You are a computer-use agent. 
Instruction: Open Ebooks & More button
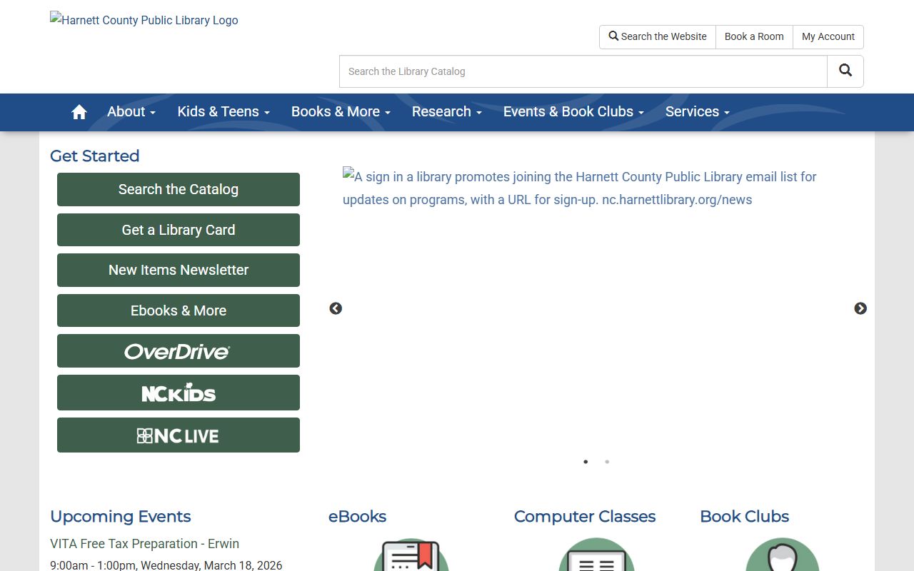point(179,310)
